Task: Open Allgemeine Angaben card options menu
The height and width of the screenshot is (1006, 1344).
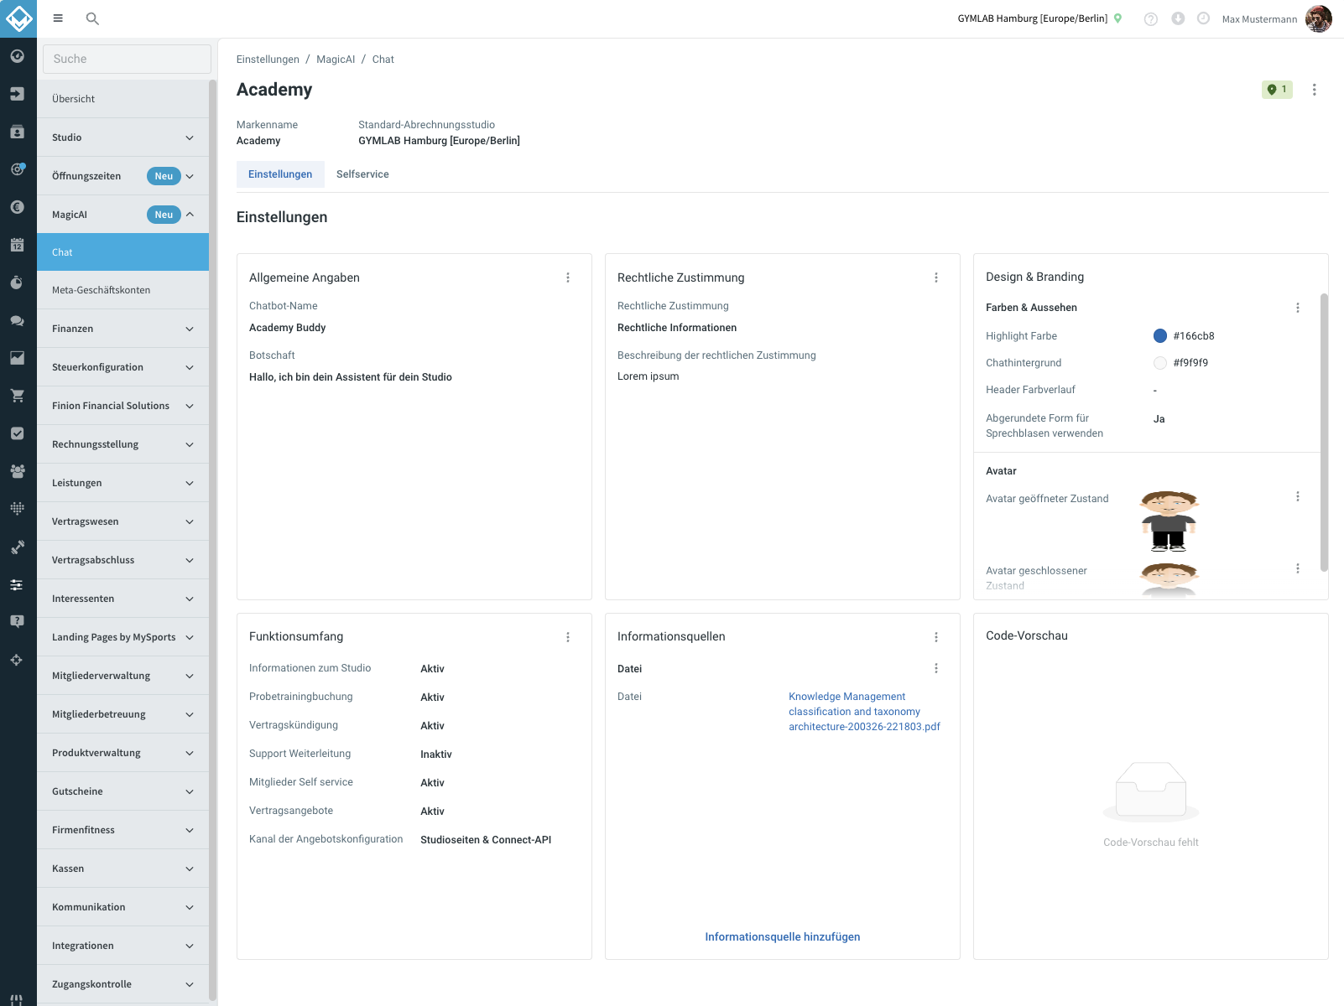Action: tap(568, 277)
